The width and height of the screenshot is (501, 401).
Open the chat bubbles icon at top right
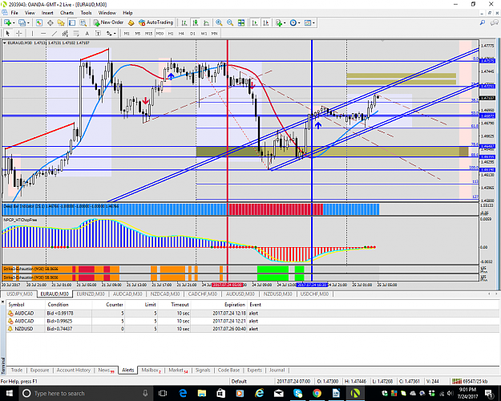(x=495, y=22)
